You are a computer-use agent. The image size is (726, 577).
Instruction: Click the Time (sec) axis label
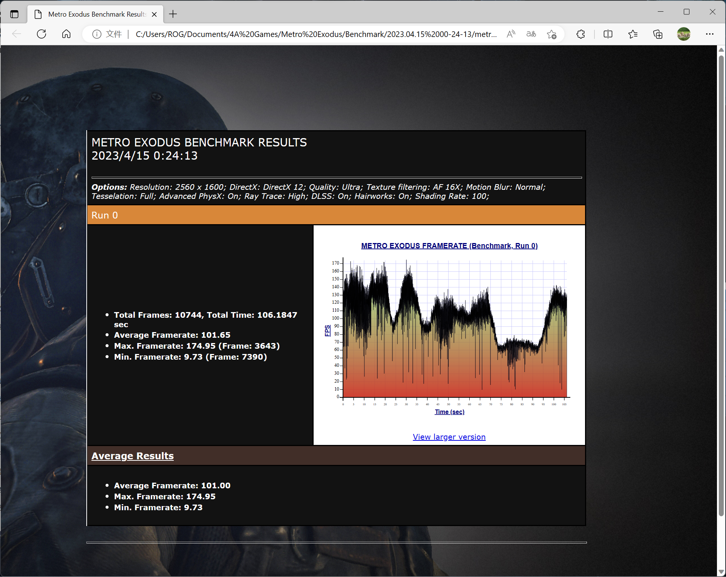pyautogui.click(x=449, y=412)
